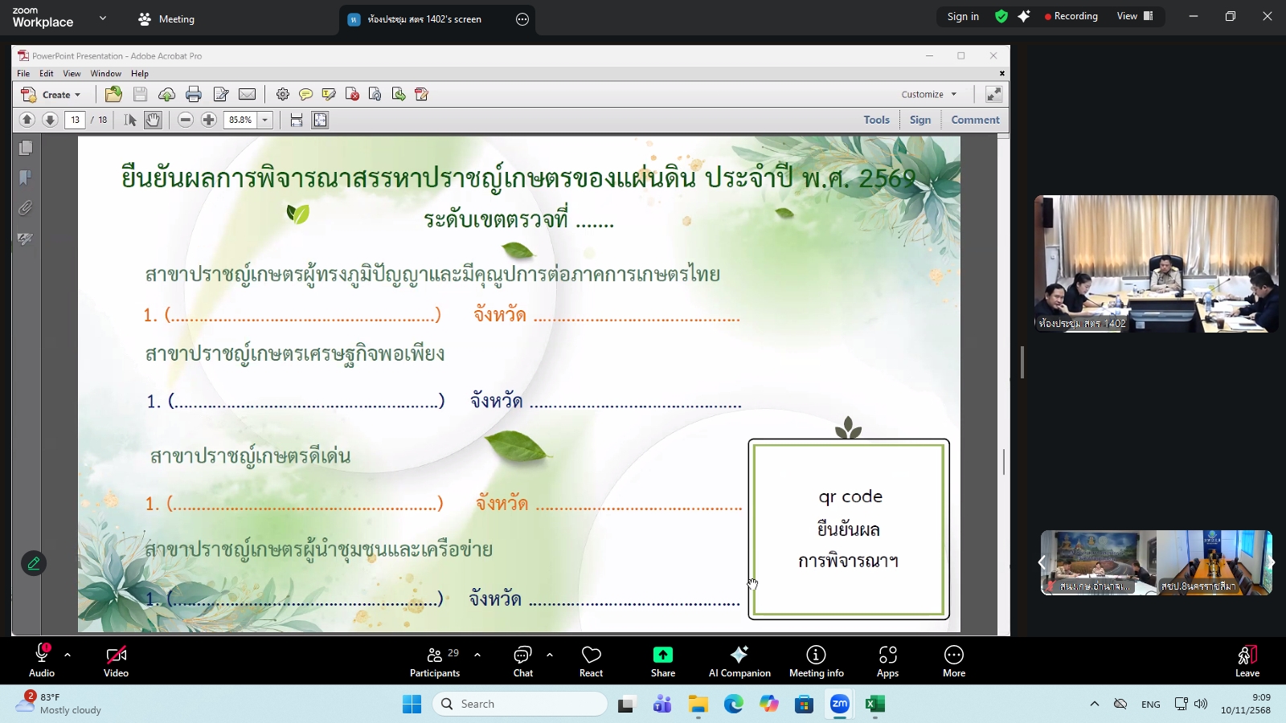
Task: Print the PowerPoint Presentation PDF
Action: [x=194, y=94]
